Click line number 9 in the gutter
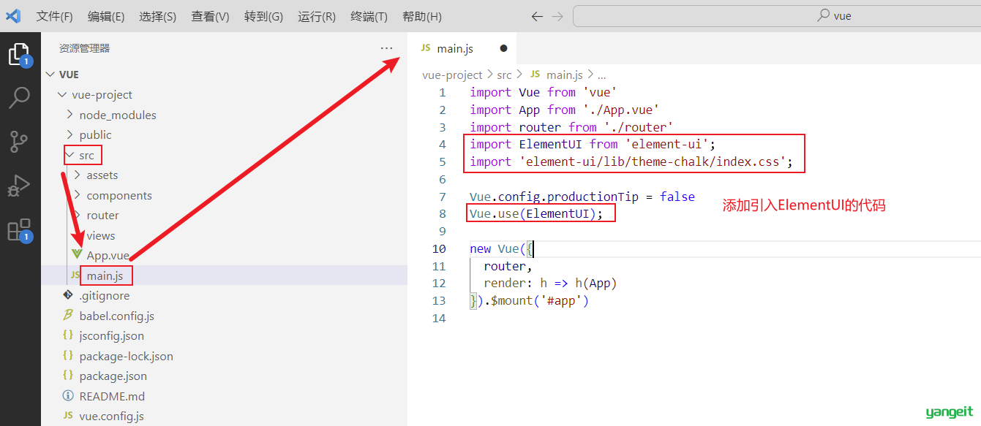 442,231
